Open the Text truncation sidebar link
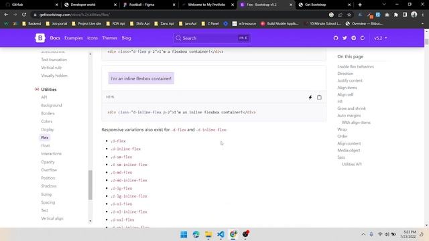Image resolution: width=429 pixels, height=241 pixels. [54, 60]
